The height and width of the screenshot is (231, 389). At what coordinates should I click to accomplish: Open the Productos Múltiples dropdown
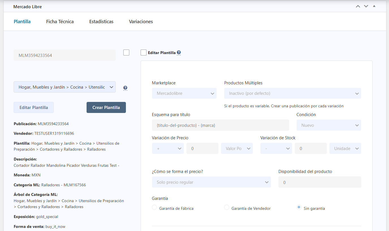[x=293, y=93]
